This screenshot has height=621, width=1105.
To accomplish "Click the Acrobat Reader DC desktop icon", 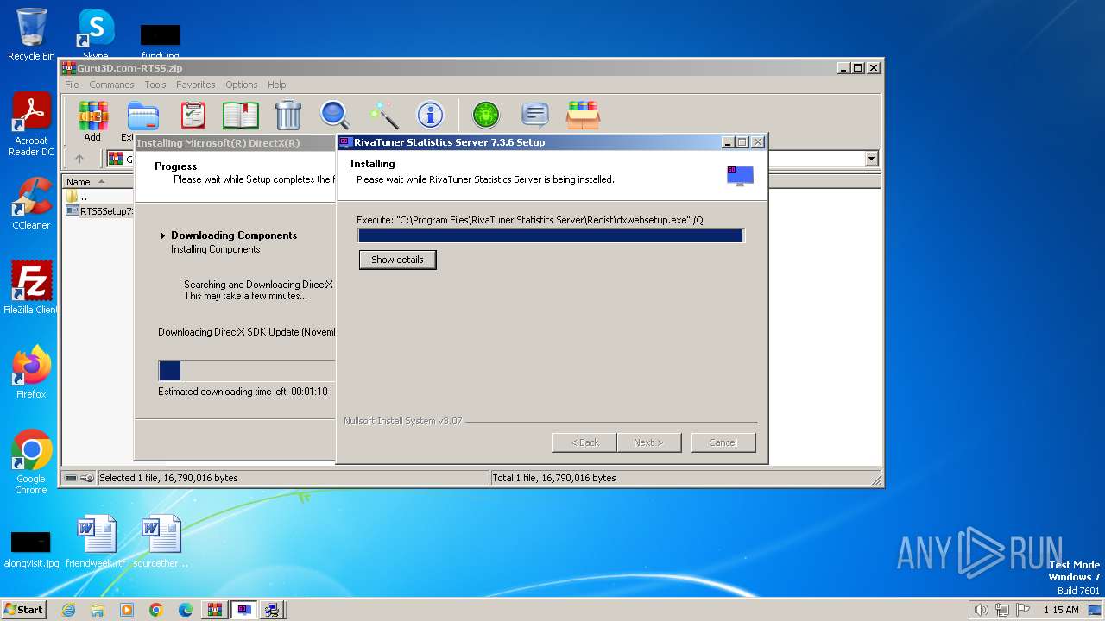I will point(31,124).
